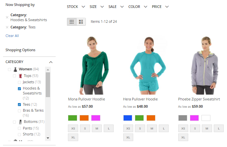Open Hera Pullover Hoodie product link
The width and height of the screenshot is (227, 147).
pos(140,99)
